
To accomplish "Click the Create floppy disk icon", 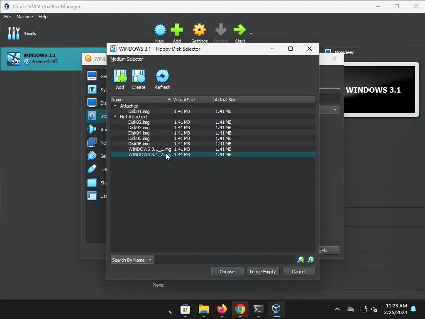I will 139,76.
